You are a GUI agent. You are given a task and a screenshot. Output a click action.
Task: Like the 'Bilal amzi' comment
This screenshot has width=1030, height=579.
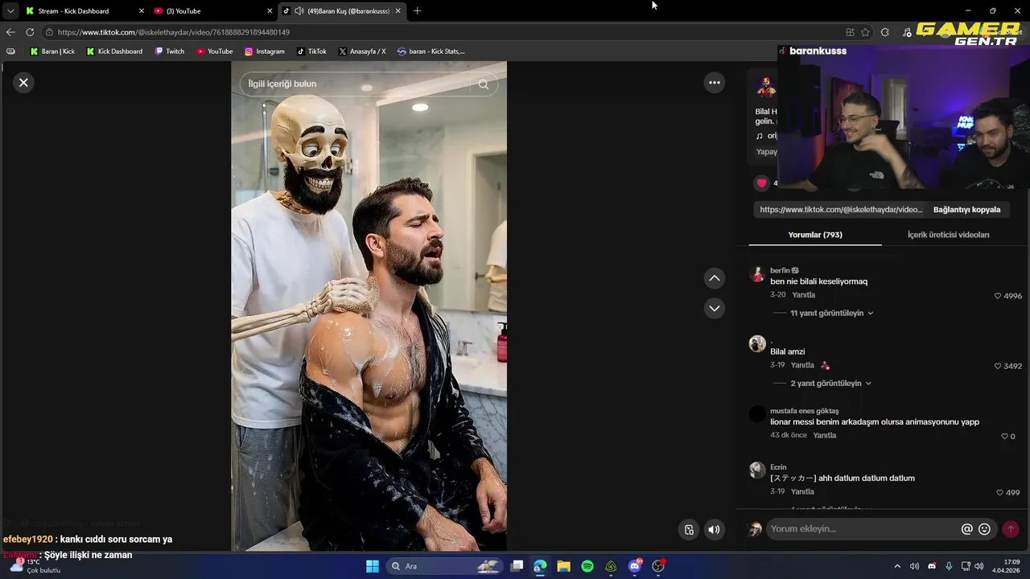[x=998, y=366]
